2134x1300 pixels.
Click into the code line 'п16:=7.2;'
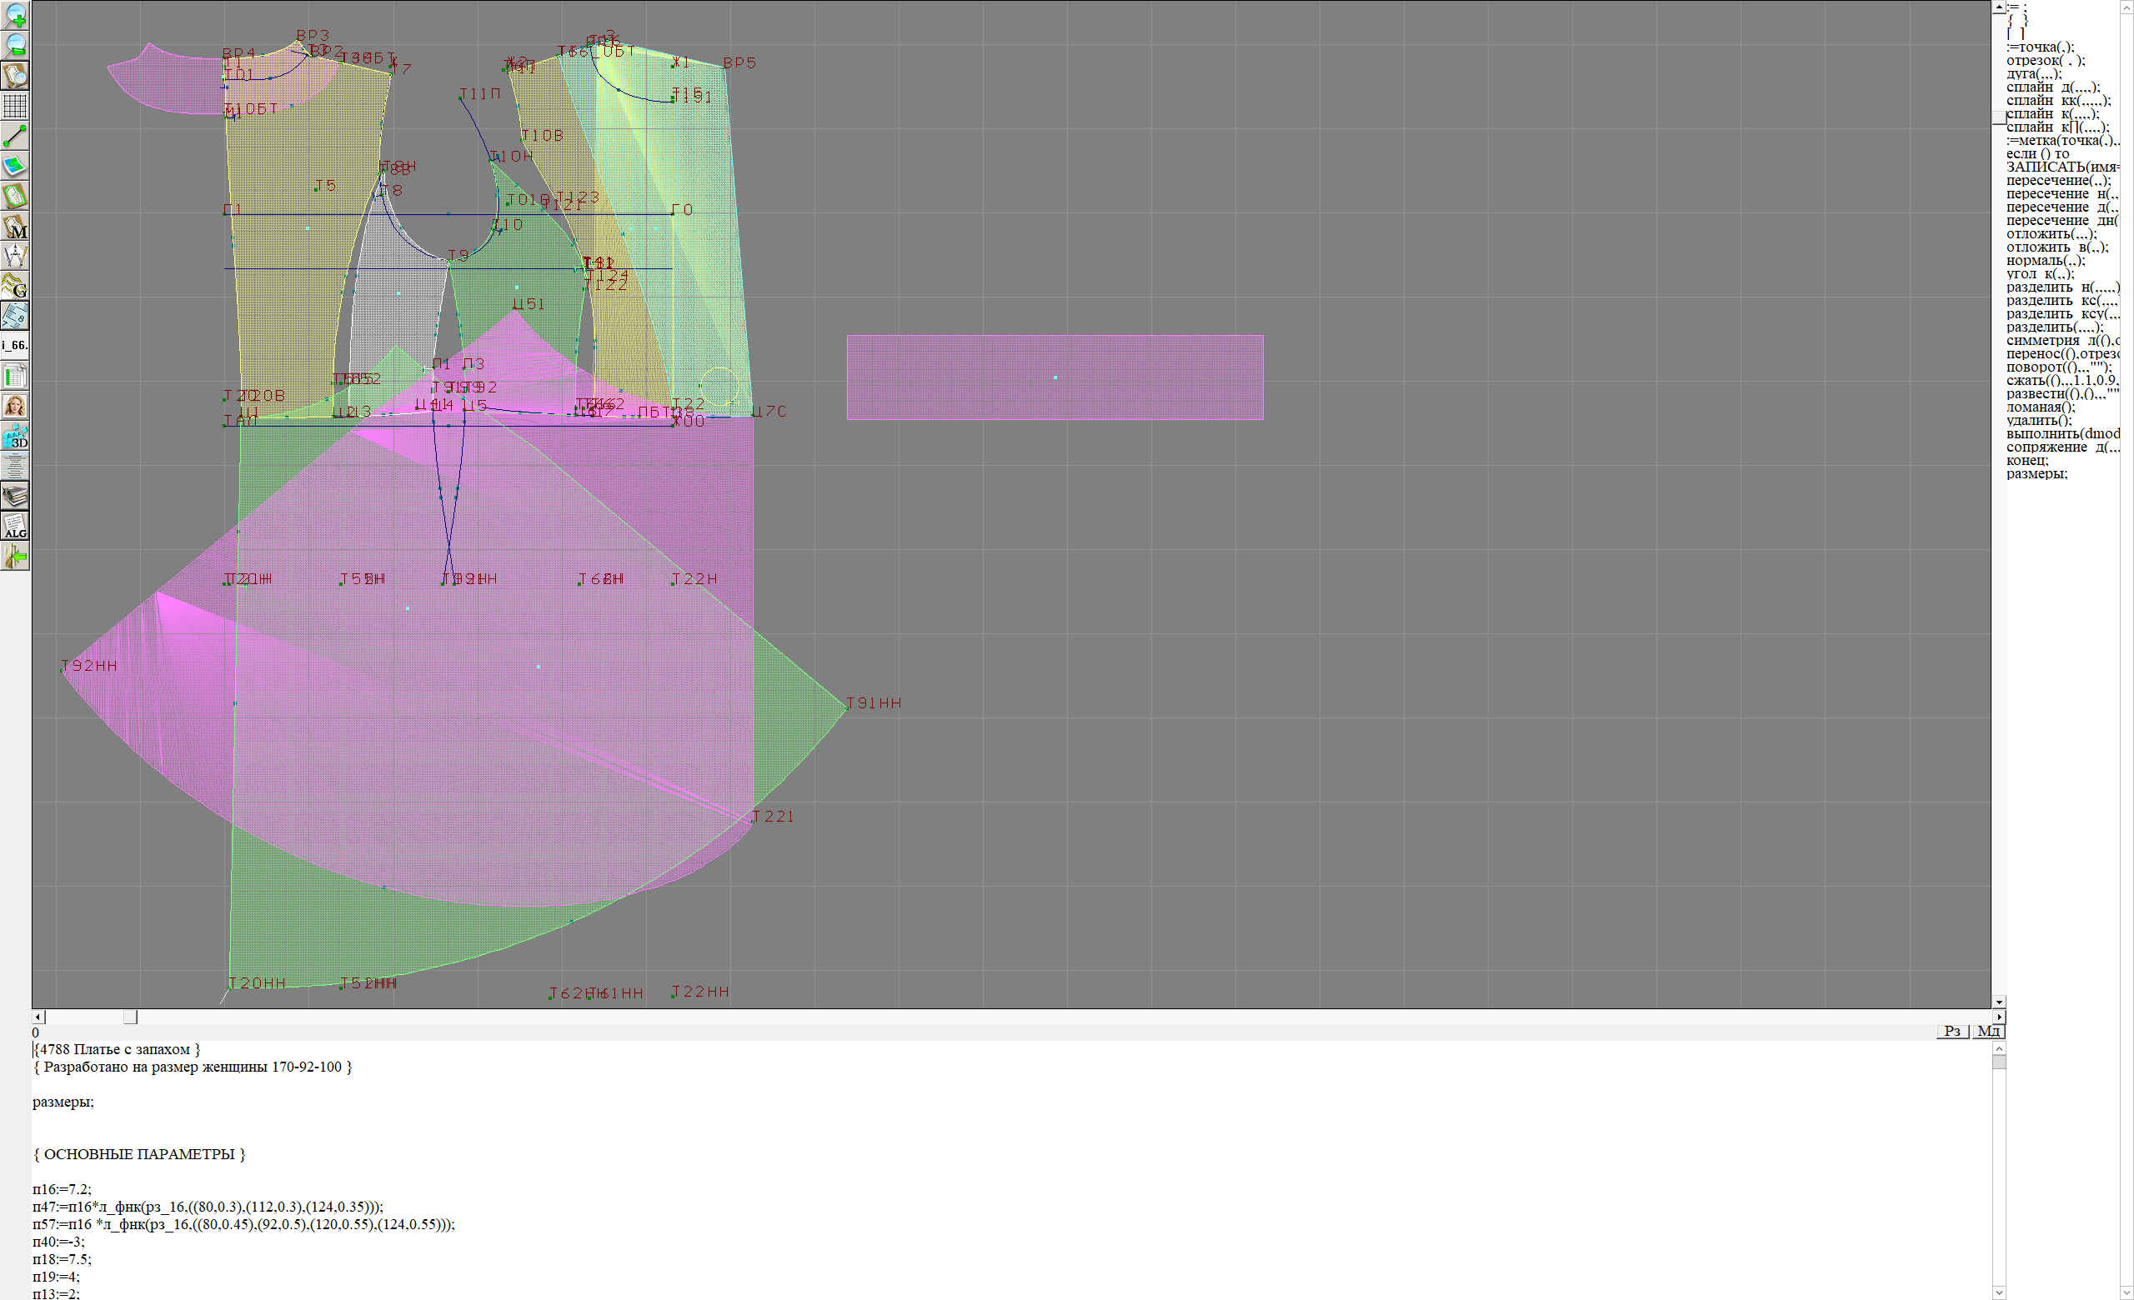pos(63,1189)
